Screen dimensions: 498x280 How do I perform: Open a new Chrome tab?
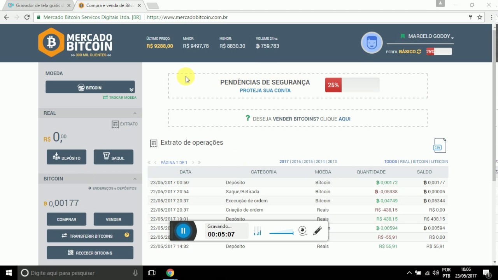pyautogui.click(x=153, y=5)
